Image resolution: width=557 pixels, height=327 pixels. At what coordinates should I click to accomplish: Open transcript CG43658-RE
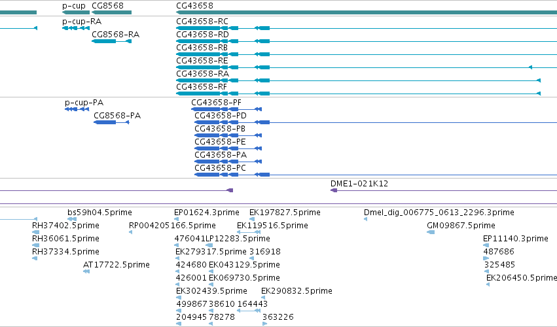(202, 61)
